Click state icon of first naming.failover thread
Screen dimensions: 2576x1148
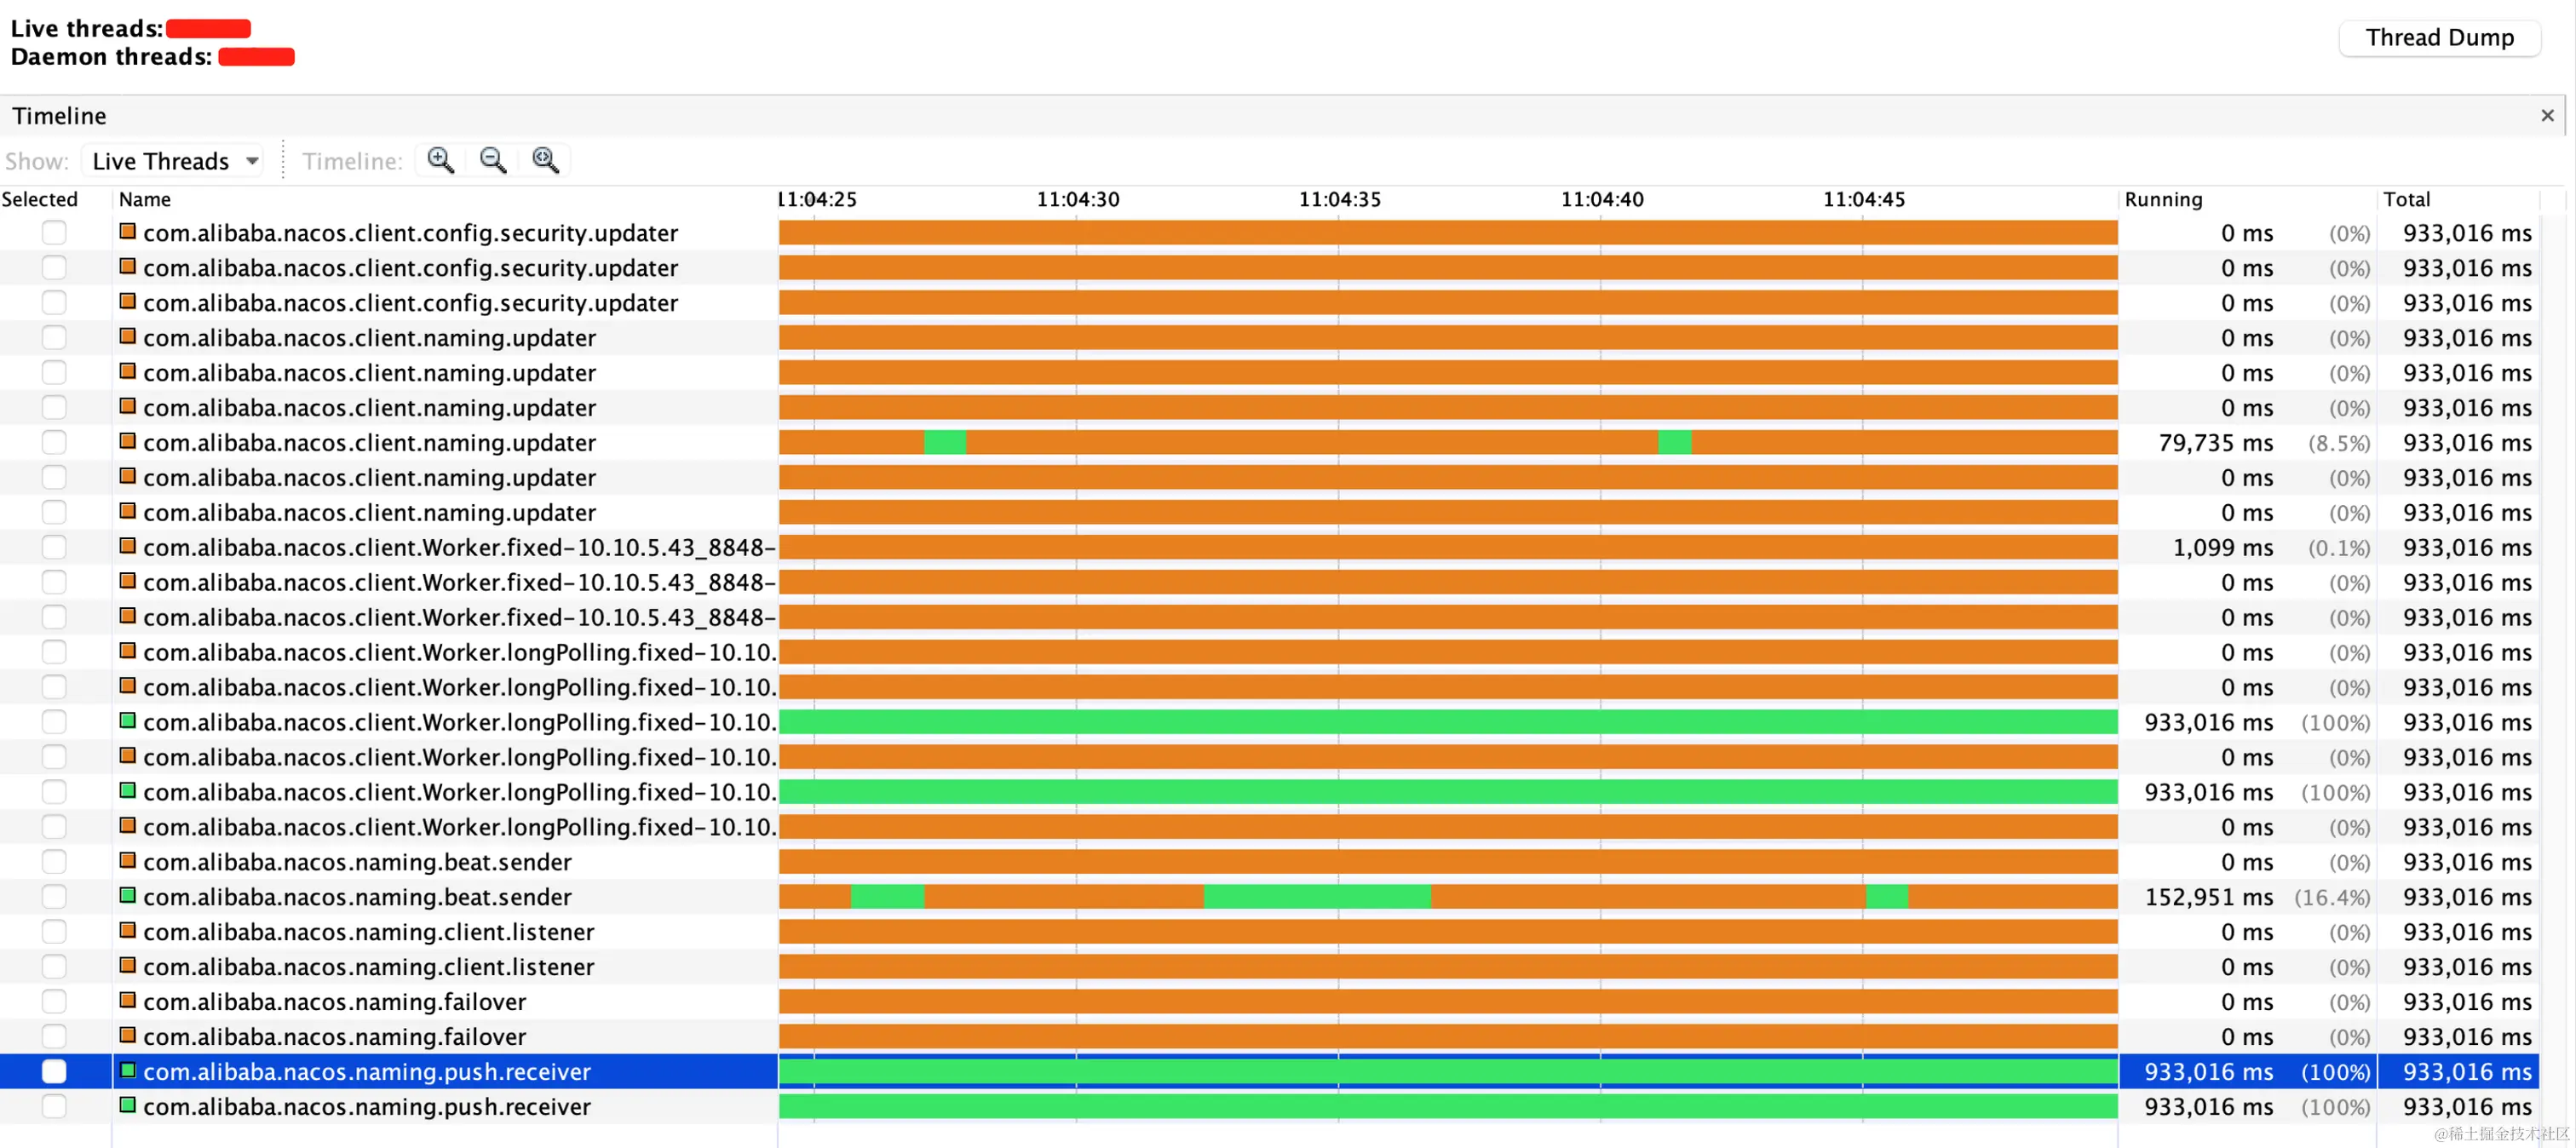[x=128, y=1001]
